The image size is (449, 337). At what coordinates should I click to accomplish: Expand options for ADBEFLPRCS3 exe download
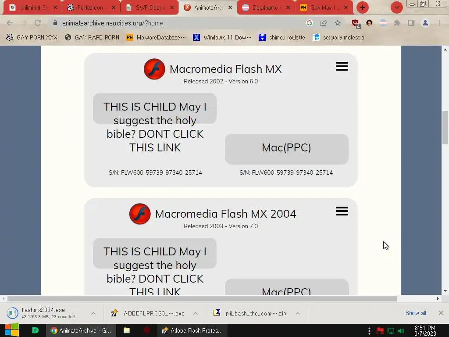[196, 313]
